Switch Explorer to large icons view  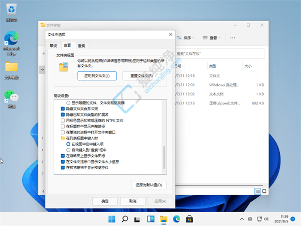pos(264,191)
